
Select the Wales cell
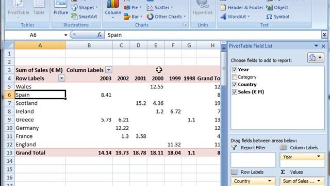(x=40, y=87)
